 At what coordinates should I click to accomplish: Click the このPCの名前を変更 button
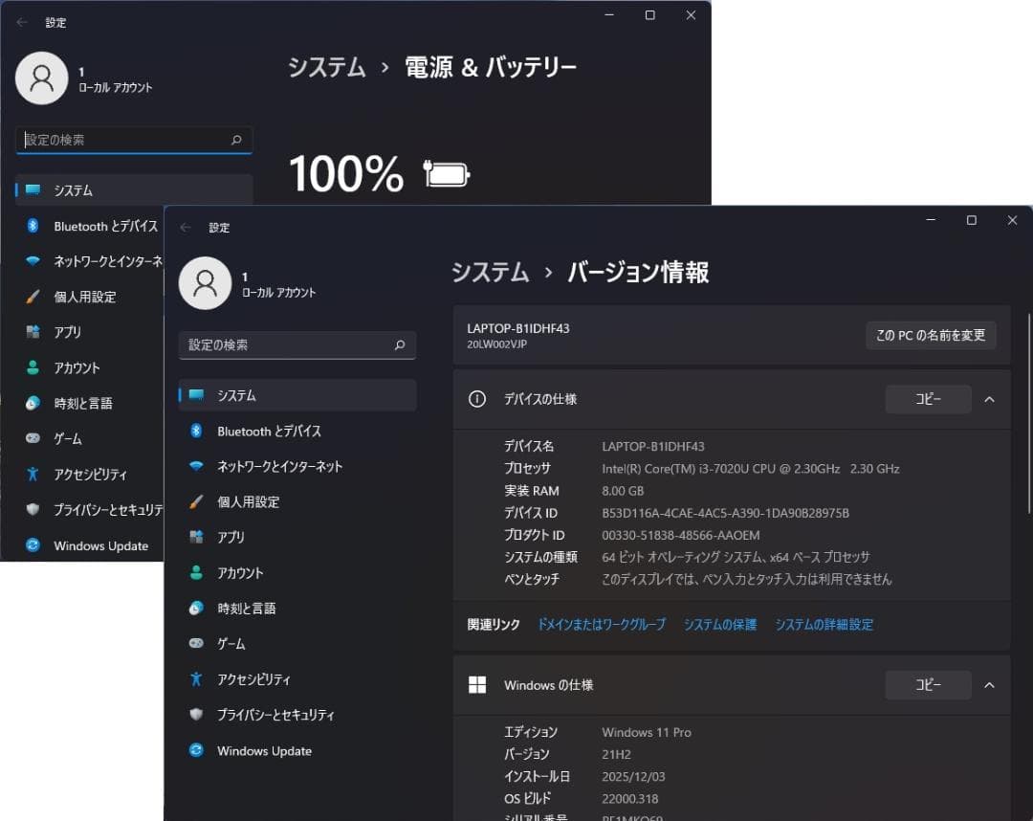930,335
